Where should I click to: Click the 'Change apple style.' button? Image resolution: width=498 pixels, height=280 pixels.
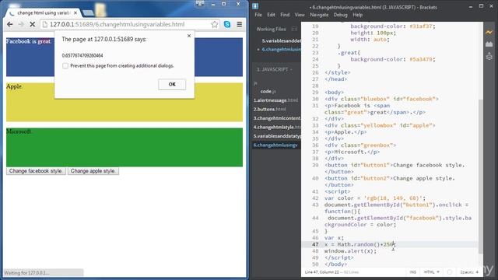pyautogui.click(x=93, y=171)
